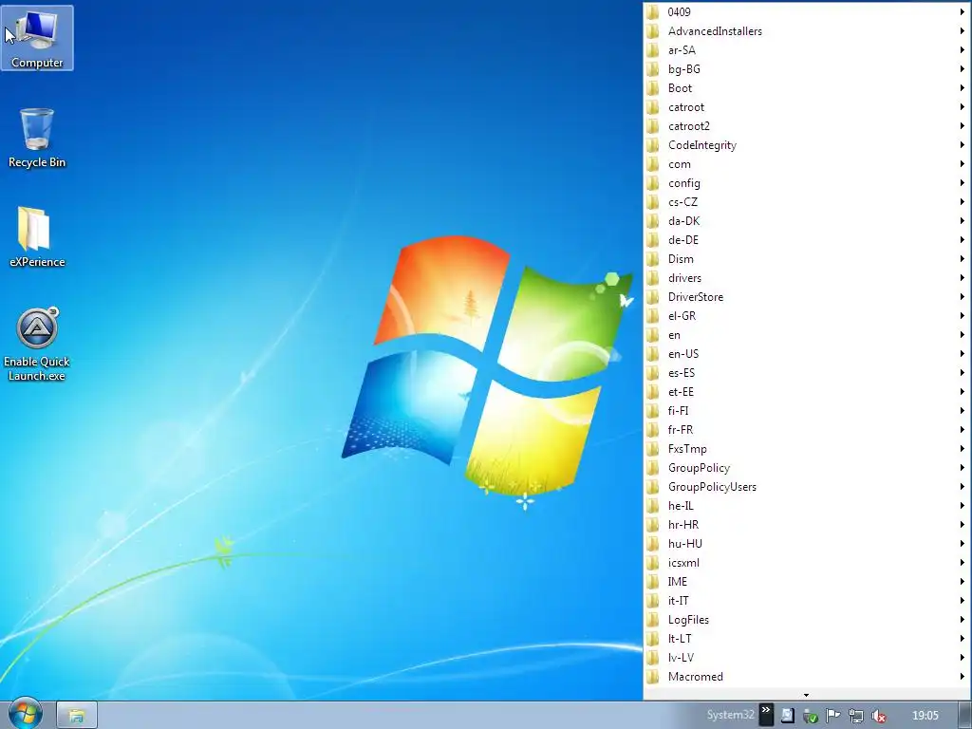Launch Enable Quick Launch.exe icon

(37, 345)
